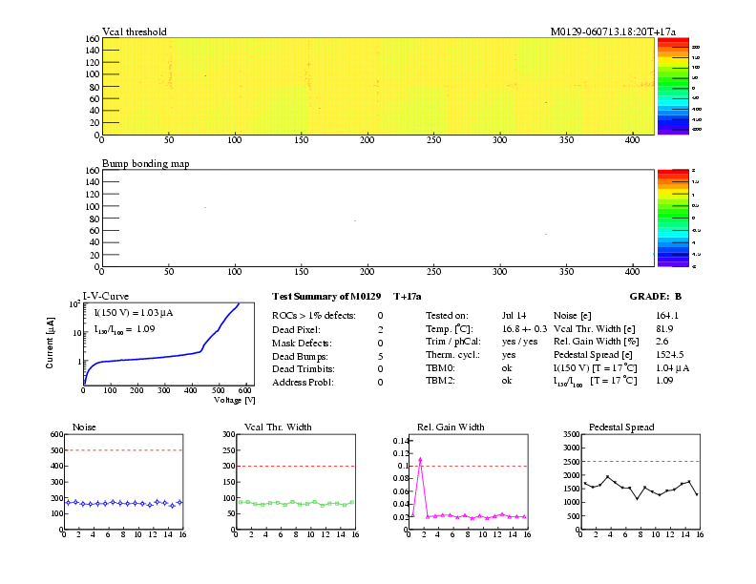This screenshot has height=584, width=756.
Task: Click the 'Dead Trimbits:' label
Action: 304,369
